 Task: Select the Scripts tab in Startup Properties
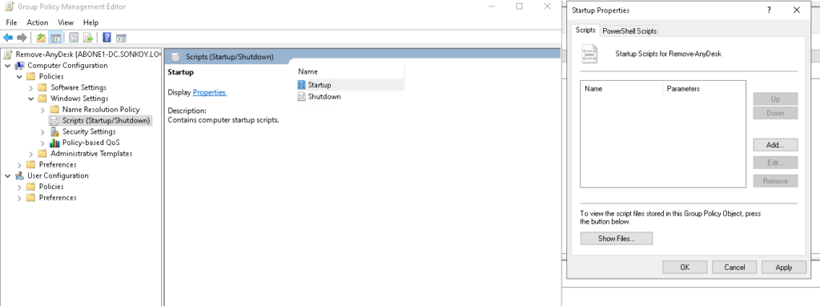point(585,30)
